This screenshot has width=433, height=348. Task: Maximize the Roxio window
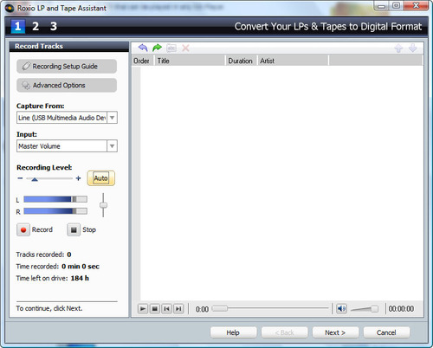tap(397, 6)
